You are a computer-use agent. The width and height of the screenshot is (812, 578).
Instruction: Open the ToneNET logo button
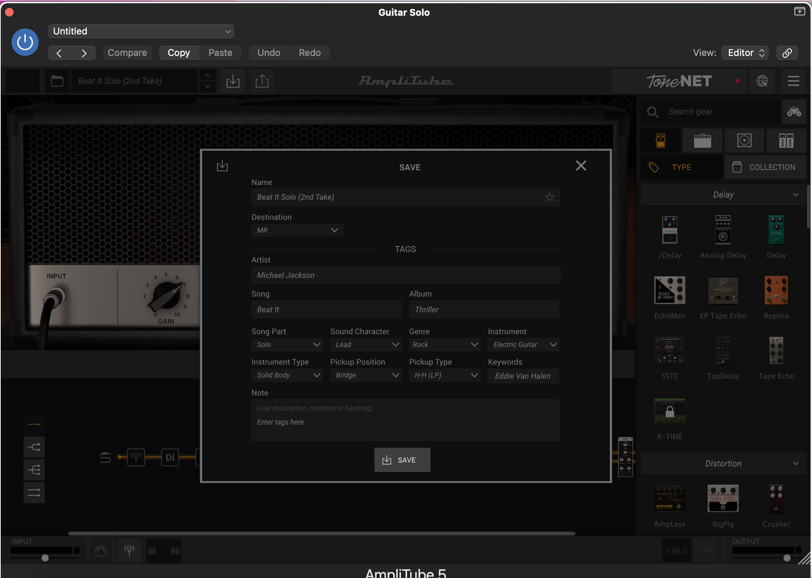click(x=679, y=81)
